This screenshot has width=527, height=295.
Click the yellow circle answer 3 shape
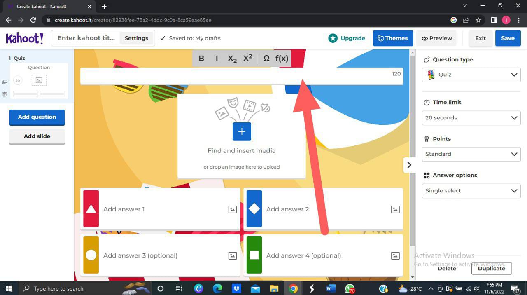(91, 255)
